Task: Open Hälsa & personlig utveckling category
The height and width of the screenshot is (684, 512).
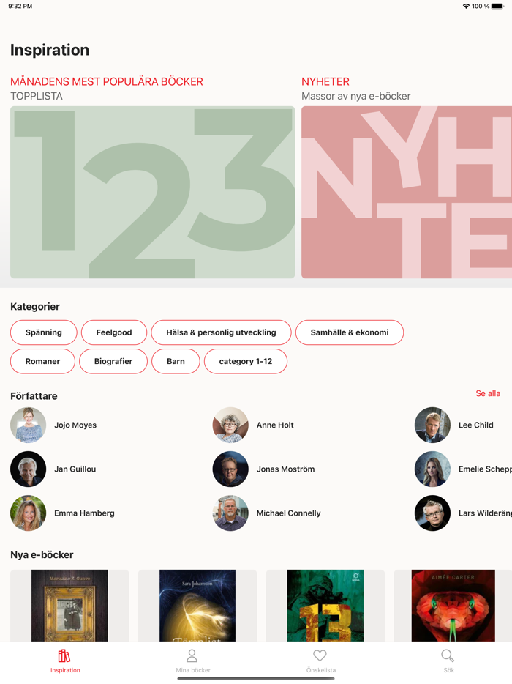Action: coord(221,332)
